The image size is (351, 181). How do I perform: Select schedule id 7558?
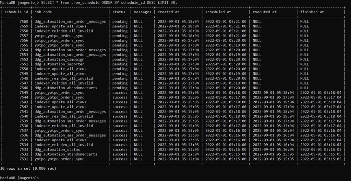24,31
